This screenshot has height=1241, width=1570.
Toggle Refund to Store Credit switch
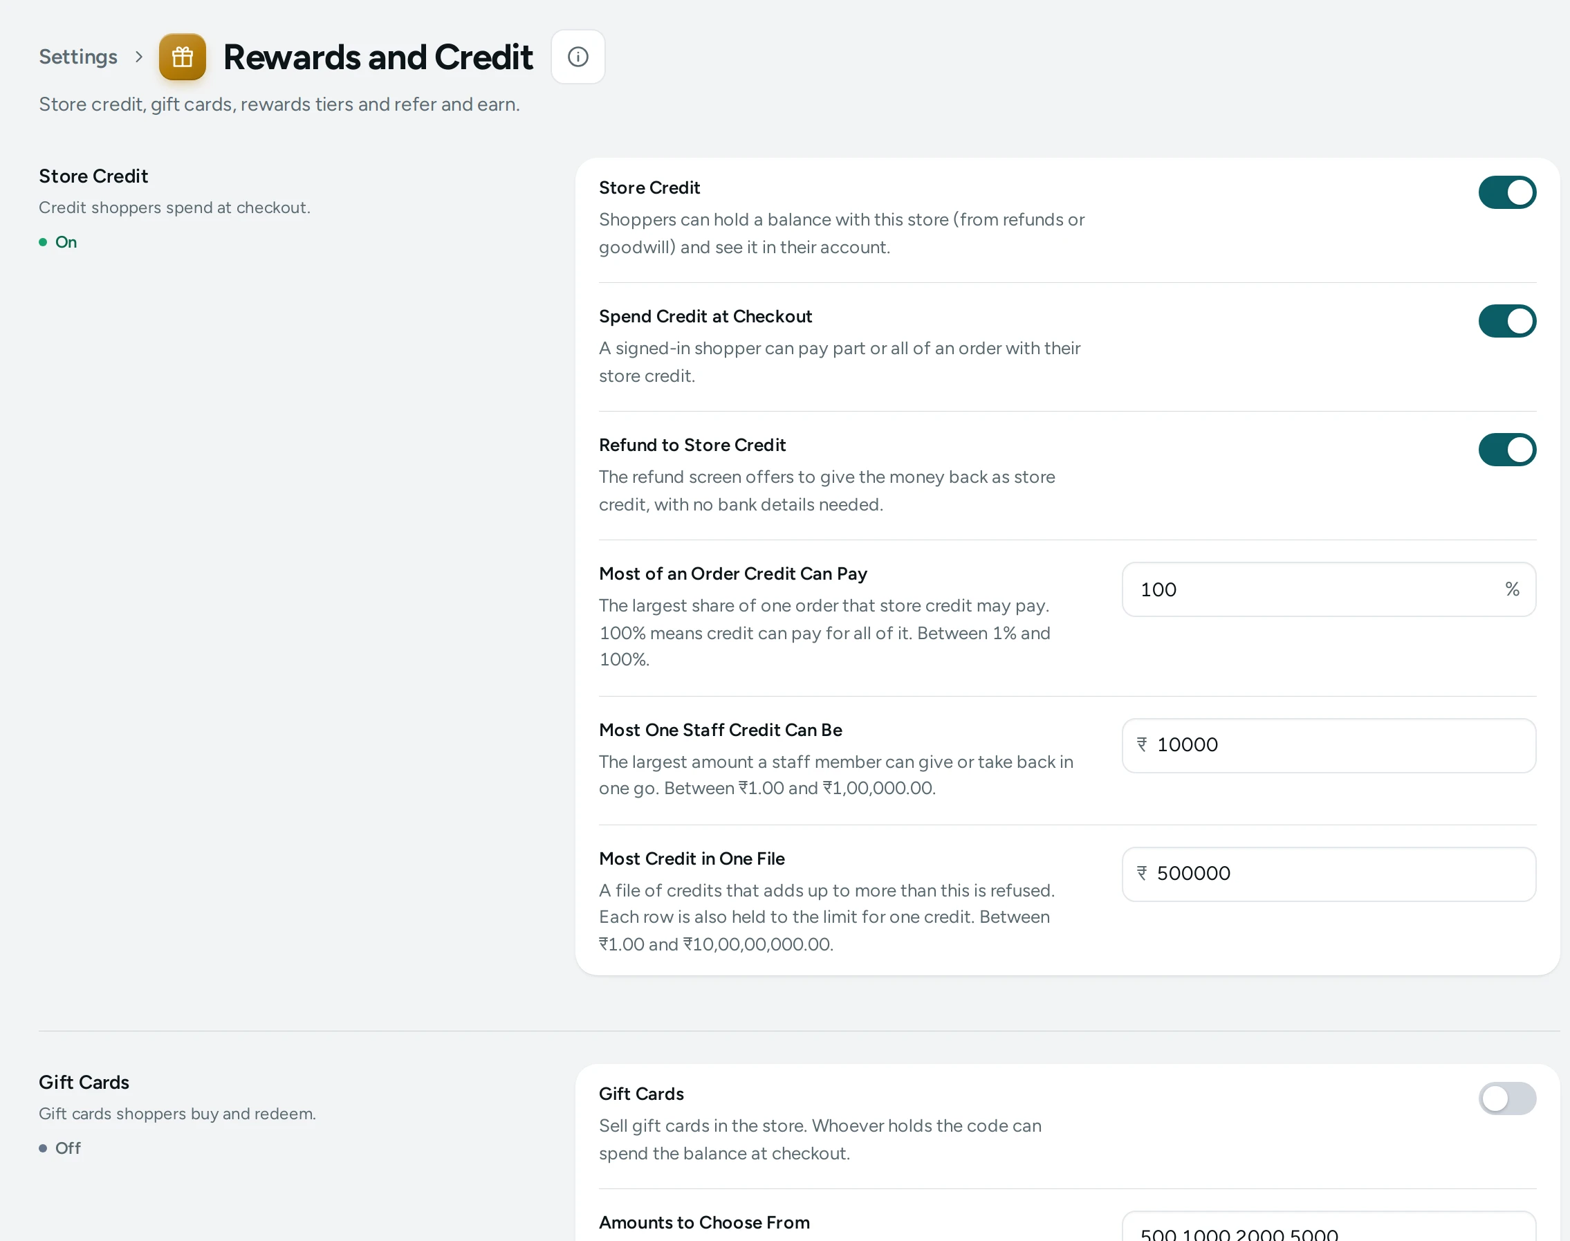1507,450
